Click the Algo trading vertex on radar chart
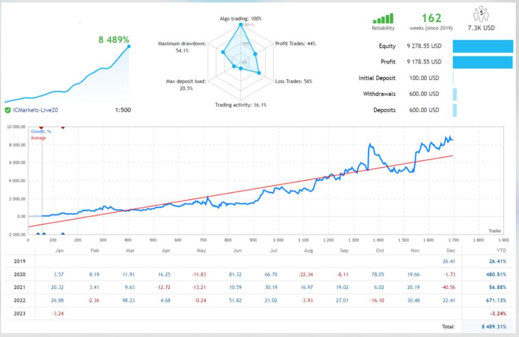Screen dimensions: 519x337 pos(240,25)
